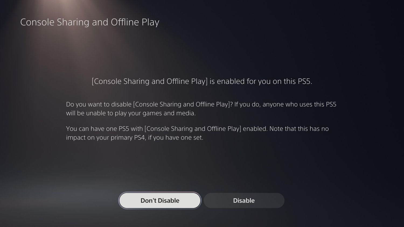Click the Console Sharing and Offline Play title
This screenshot has width=404, height=227.
click(x=90, y=22)
